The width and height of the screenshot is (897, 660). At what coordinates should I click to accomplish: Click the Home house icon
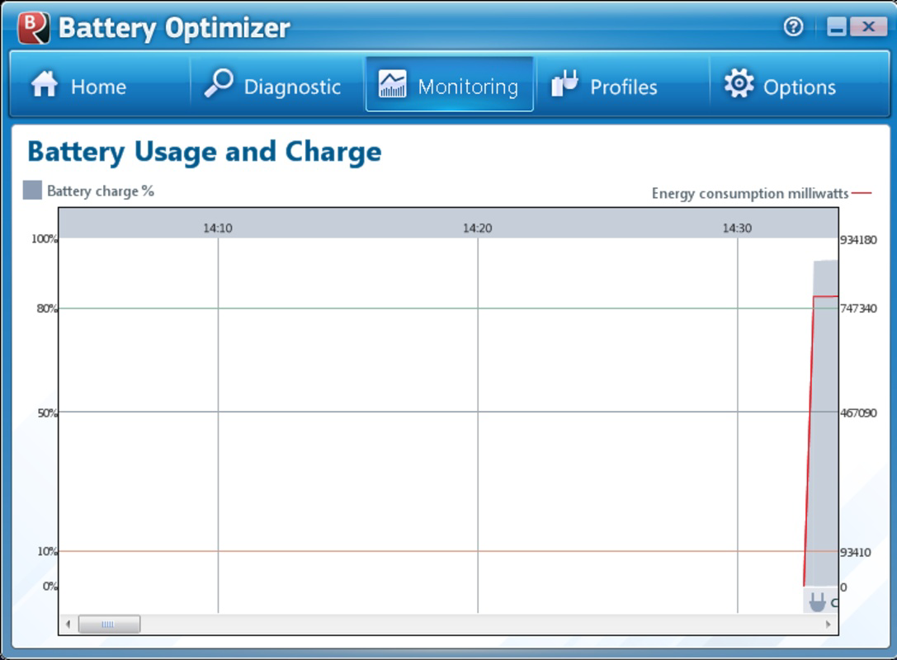(45, 85)
